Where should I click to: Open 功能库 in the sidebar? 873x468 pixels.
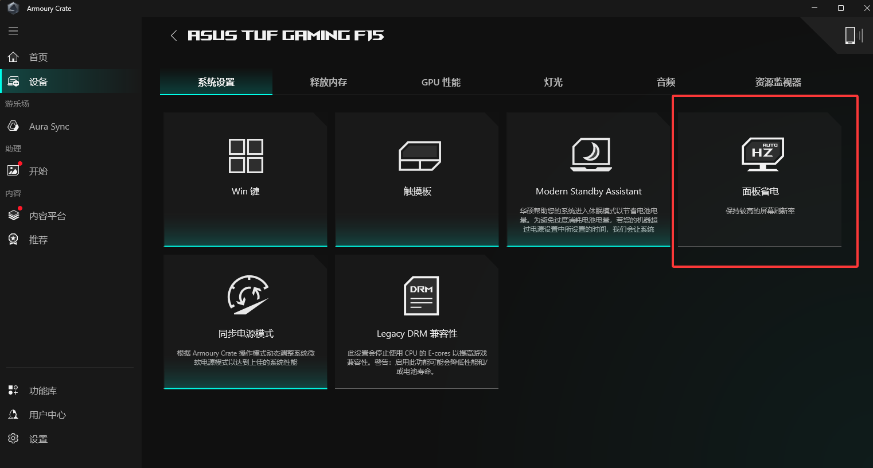[x=42, y=391]
